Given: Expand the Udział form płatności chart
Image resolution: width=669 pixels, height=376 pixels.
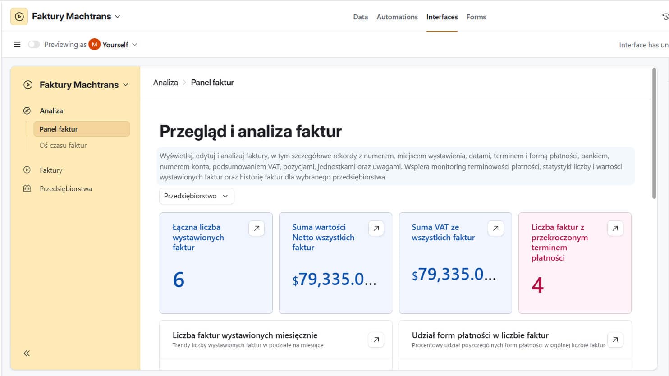Looking at the screenshot, I should click(x=615, y=339).
